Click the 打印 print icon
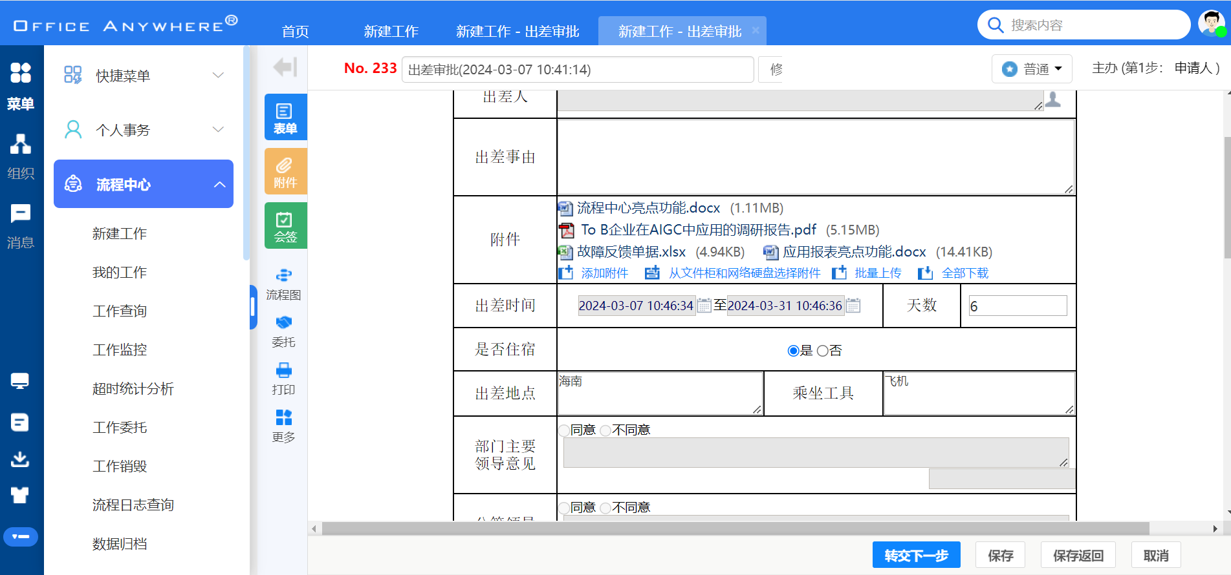The image size is (1231, 575). coord(283,379)
